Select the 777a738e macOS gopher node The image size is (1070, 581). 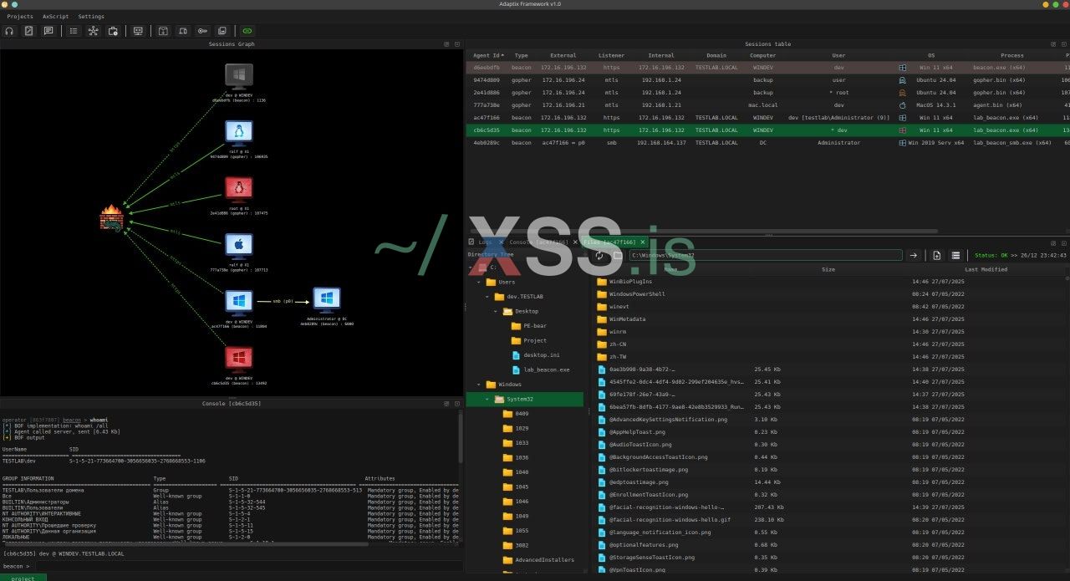pos(239,246)
